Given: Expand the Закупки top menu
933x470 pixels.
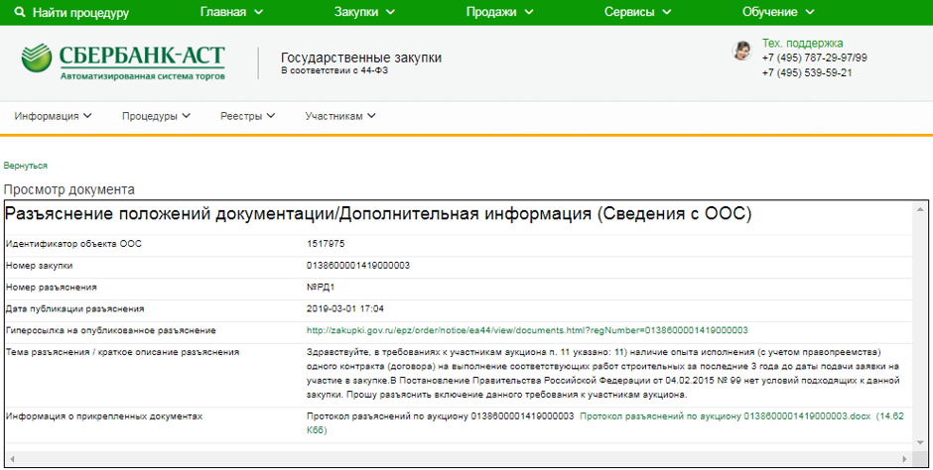Looking at the screenshot, I should pos(364,13).
